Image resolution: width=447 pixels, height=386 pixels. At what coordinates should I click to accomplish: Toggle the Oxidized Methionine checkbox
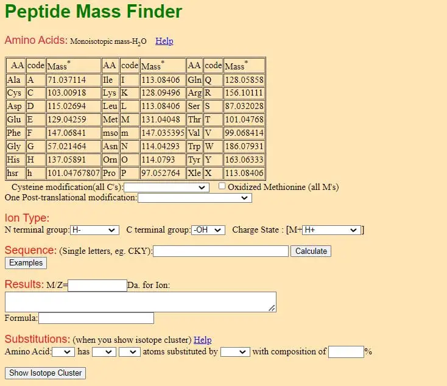222,186
